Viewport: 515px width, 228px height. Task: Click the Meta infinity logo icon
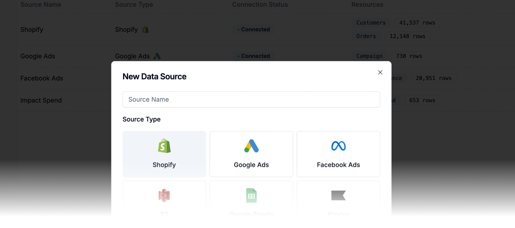click(338, 146)
